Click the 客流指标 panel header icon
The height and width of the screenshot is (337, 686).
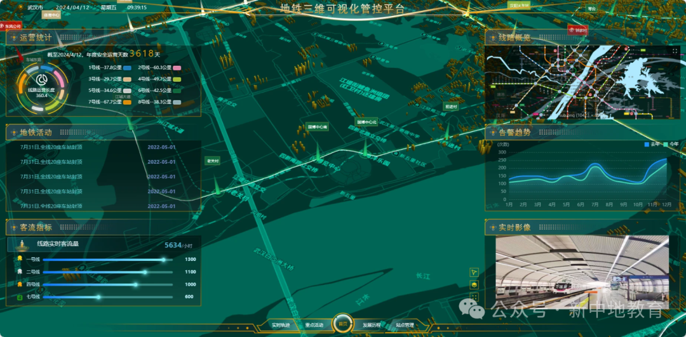[x=13, y=227]
